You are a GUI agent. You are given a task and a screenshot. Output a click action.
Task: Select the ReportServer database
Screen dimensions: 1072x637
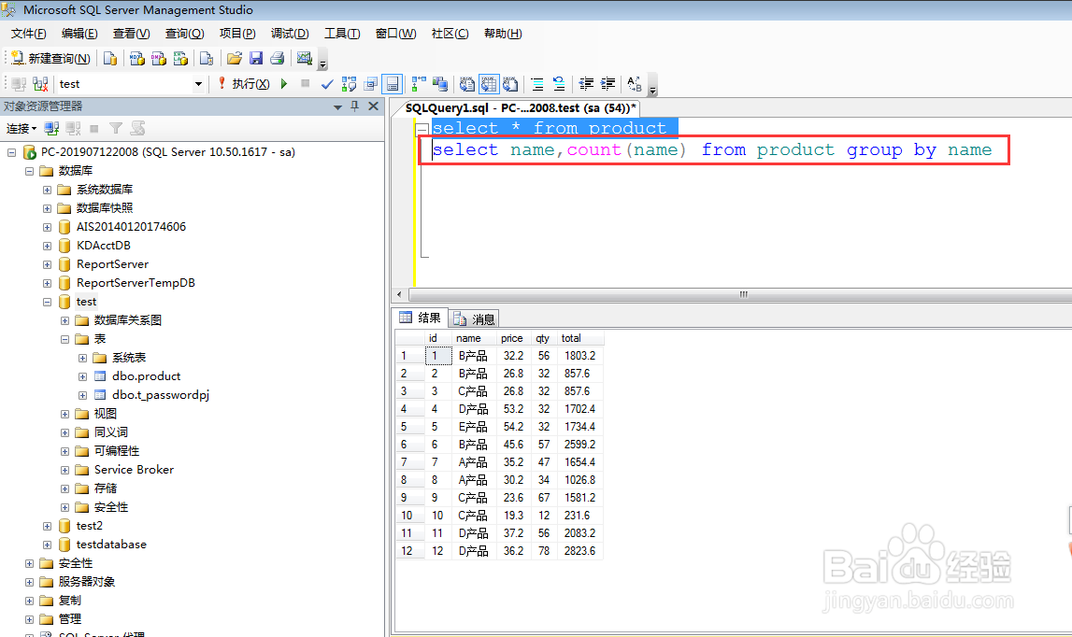[x=112, y=264]
